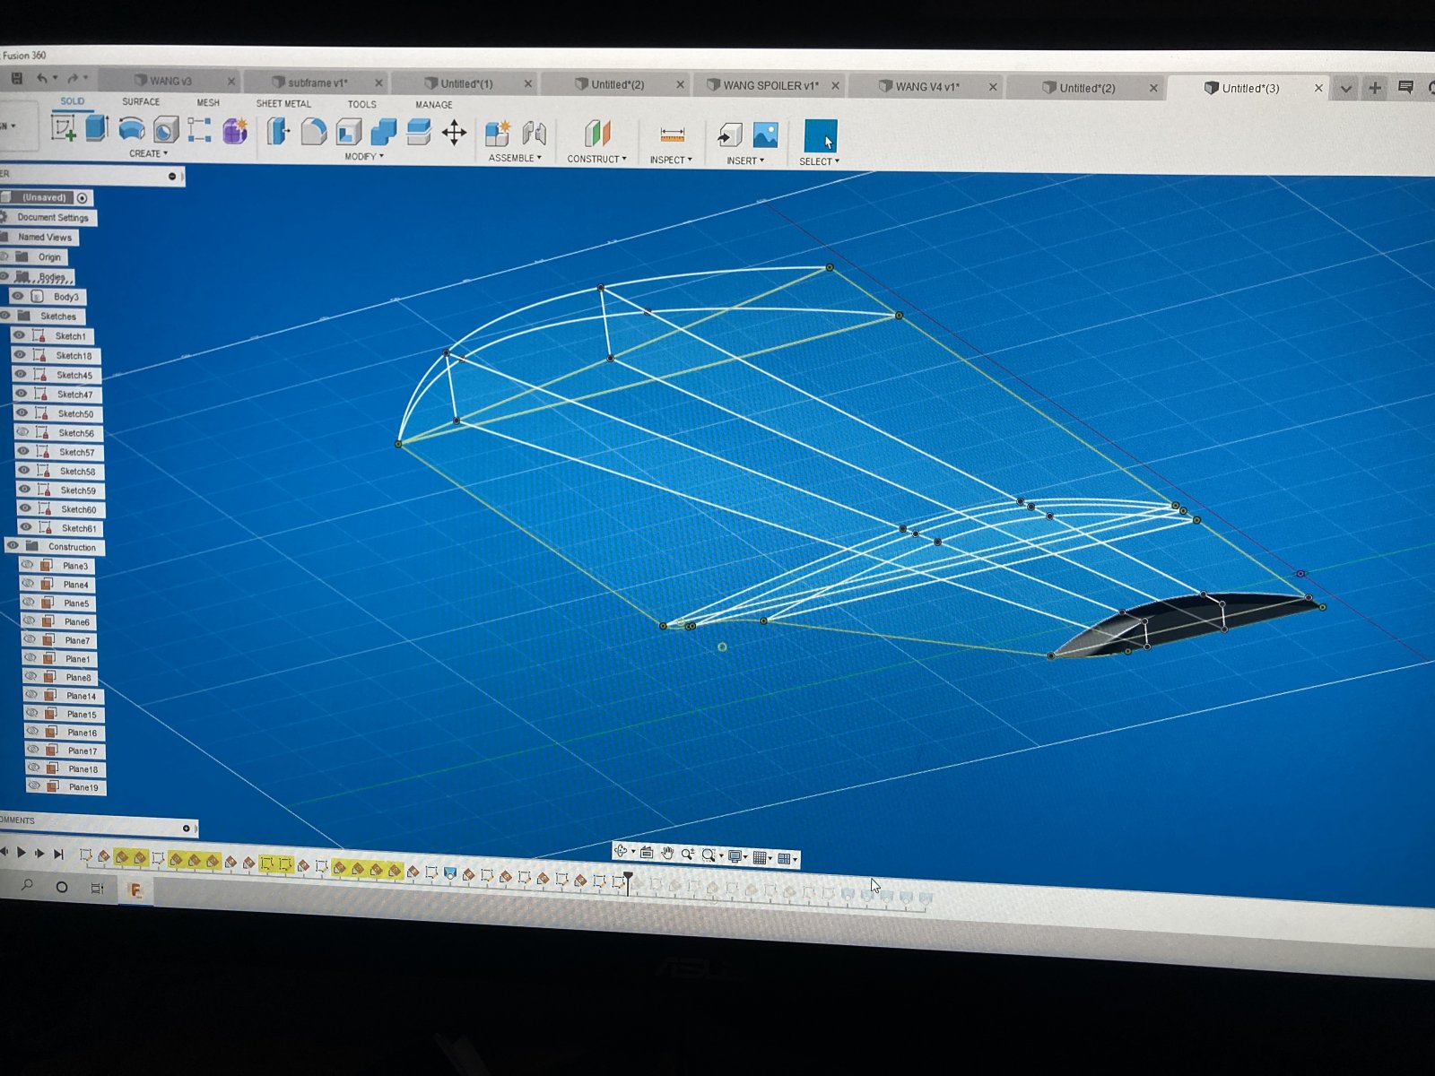Image resolution: width=1435 pixels, height=1076 pixels.
Task: Toggle visibility of Sketch56
Action: [22, 432]
